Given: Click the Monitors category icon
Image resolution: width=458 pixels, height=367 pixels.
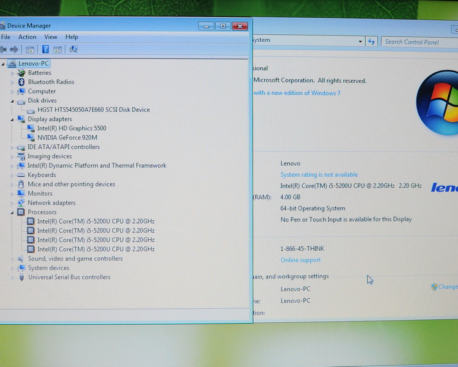Looking at the screenshot, I should tap(21, 193).
